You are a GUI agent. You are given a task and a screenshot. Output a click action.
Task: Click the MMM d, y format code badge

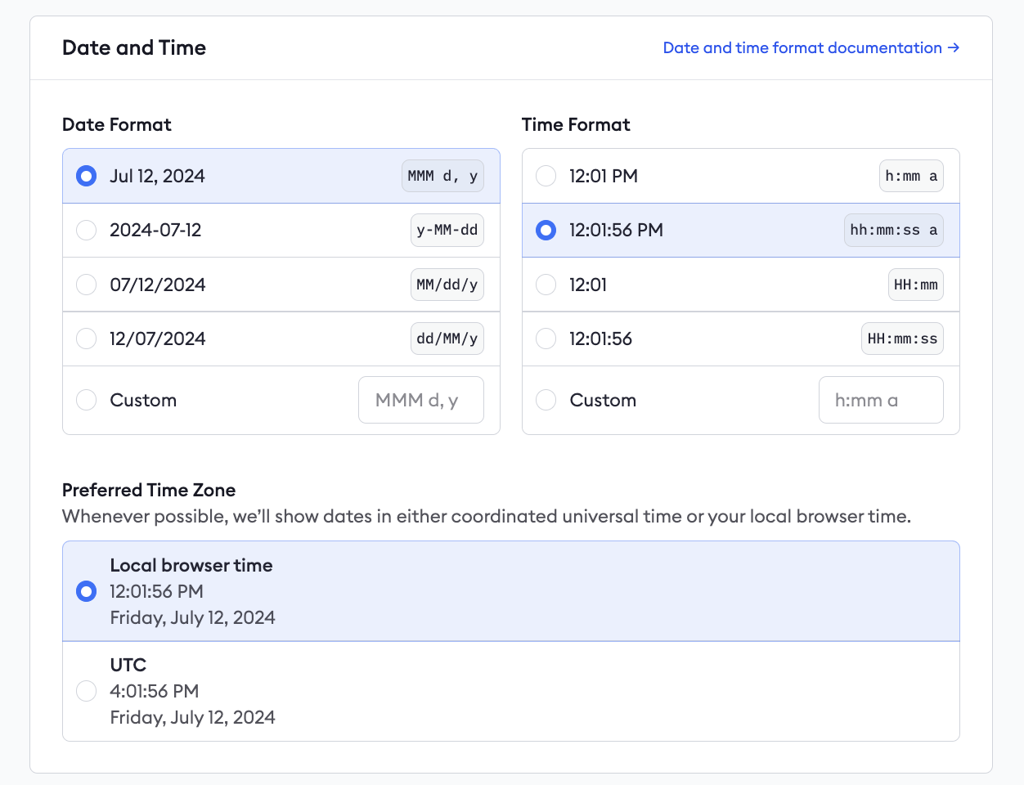pos(442,176)
